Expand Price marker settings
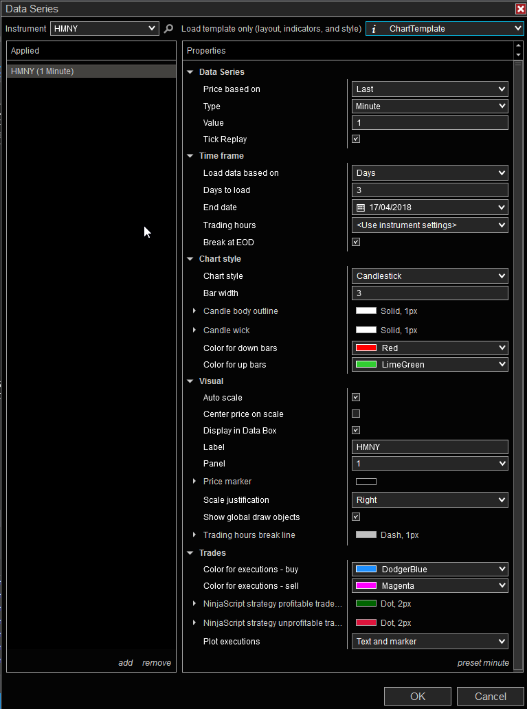527x709 pixels. [194, 481]
